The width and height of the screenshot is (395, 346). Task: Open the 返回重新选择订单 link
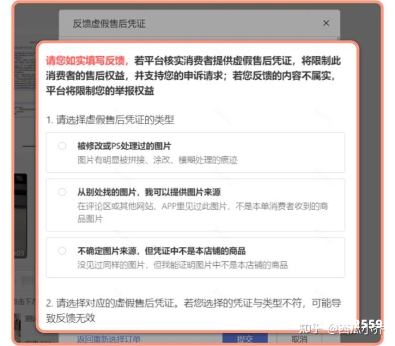coord(108,339)
